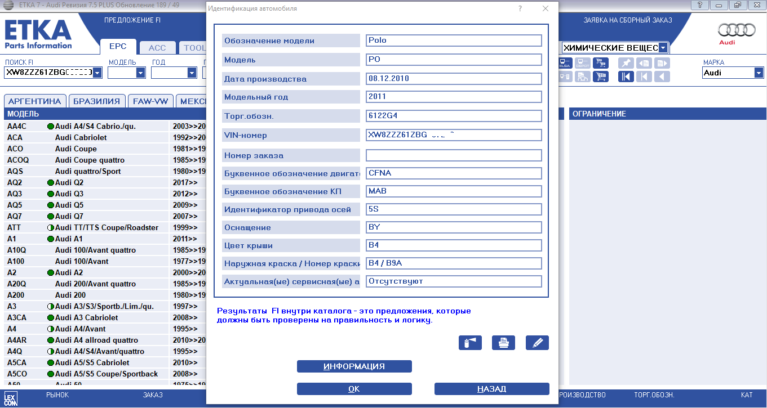
Task: Click the spray paint can icon
Action: (x=470, y=343)
